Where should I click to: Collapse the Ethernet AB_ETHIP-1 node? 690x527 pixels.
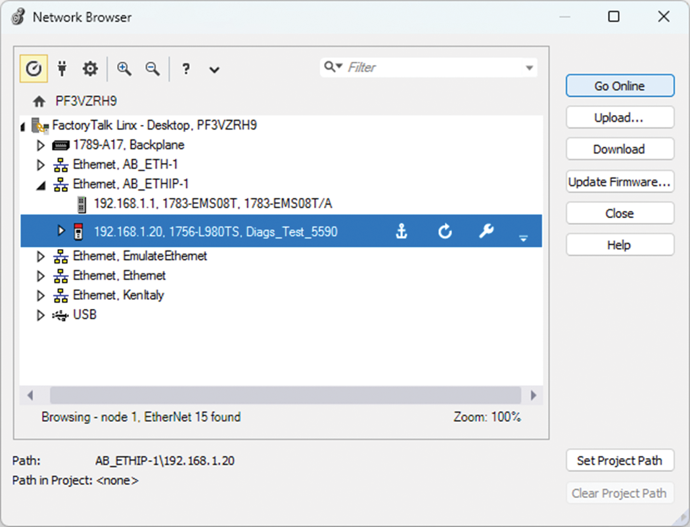coord(41,185)
